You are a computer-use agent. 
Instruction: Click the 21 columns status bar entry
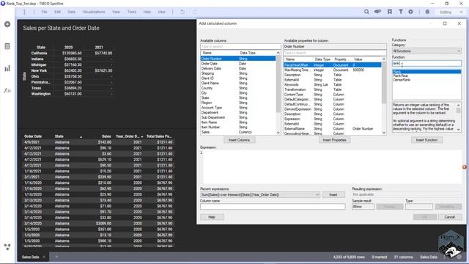[x=403, y=257]
